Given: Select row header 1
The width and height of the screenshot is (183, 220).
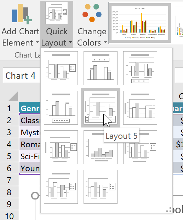Looking at the screenshot, I should coord(9,108).
